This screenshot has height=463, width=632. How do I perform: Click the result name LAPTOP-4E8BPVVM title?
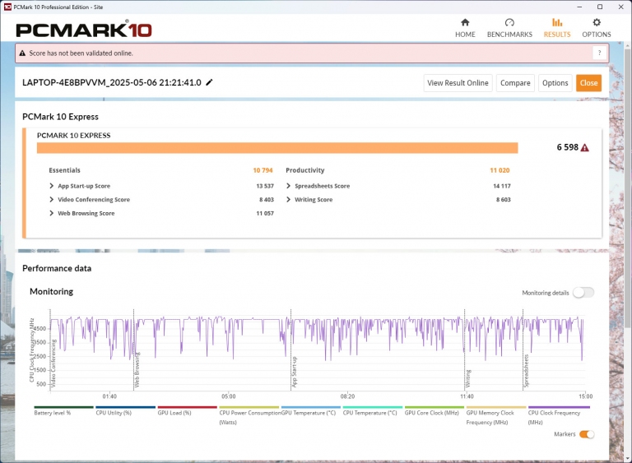coord(112,82)
